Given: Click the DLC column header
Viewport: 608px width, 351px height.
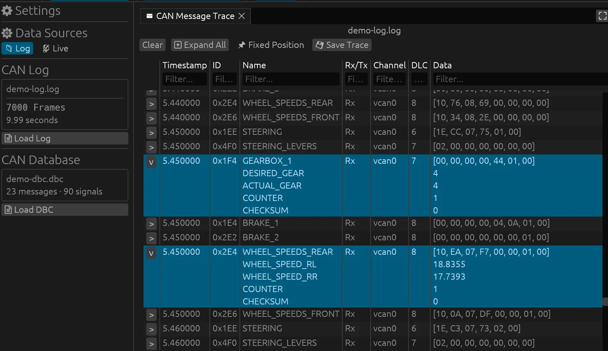Looking at the screenshot, I should point(419,65).
